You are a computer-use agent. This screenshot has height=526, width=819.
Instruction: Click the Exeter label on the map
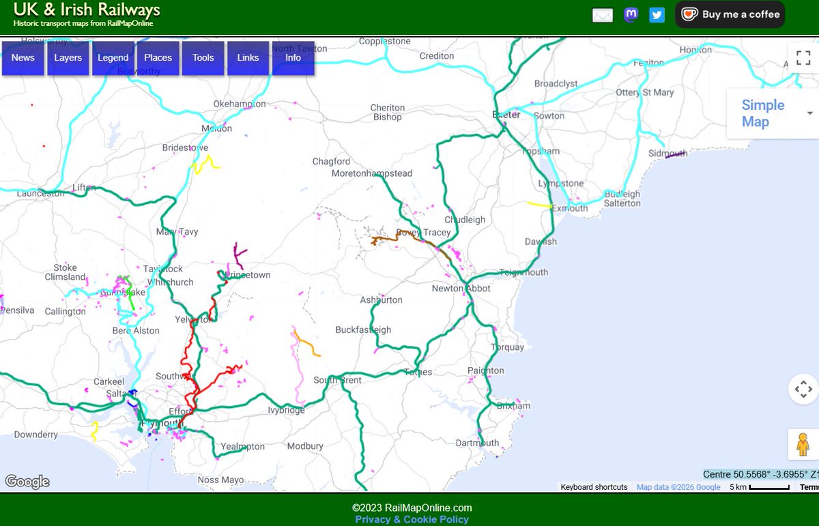[506, 115]
